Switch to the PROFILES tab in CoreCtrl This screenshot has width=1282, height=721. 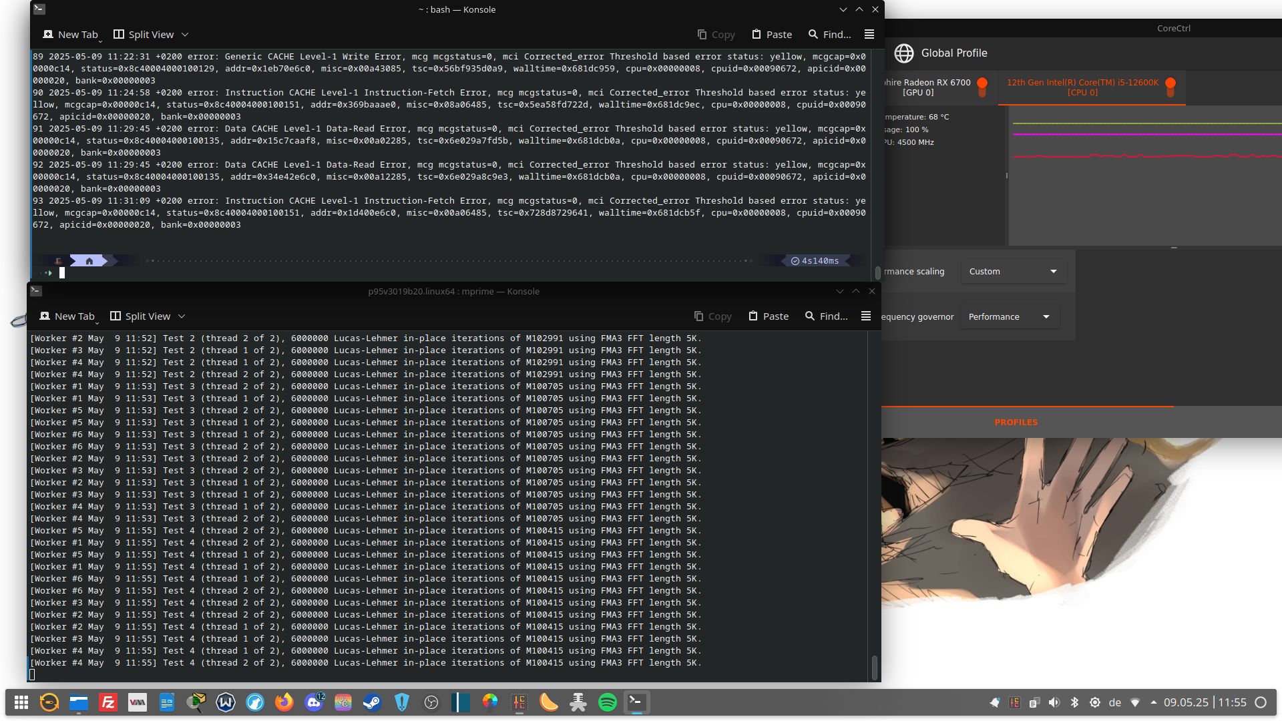pos(1016,422)
